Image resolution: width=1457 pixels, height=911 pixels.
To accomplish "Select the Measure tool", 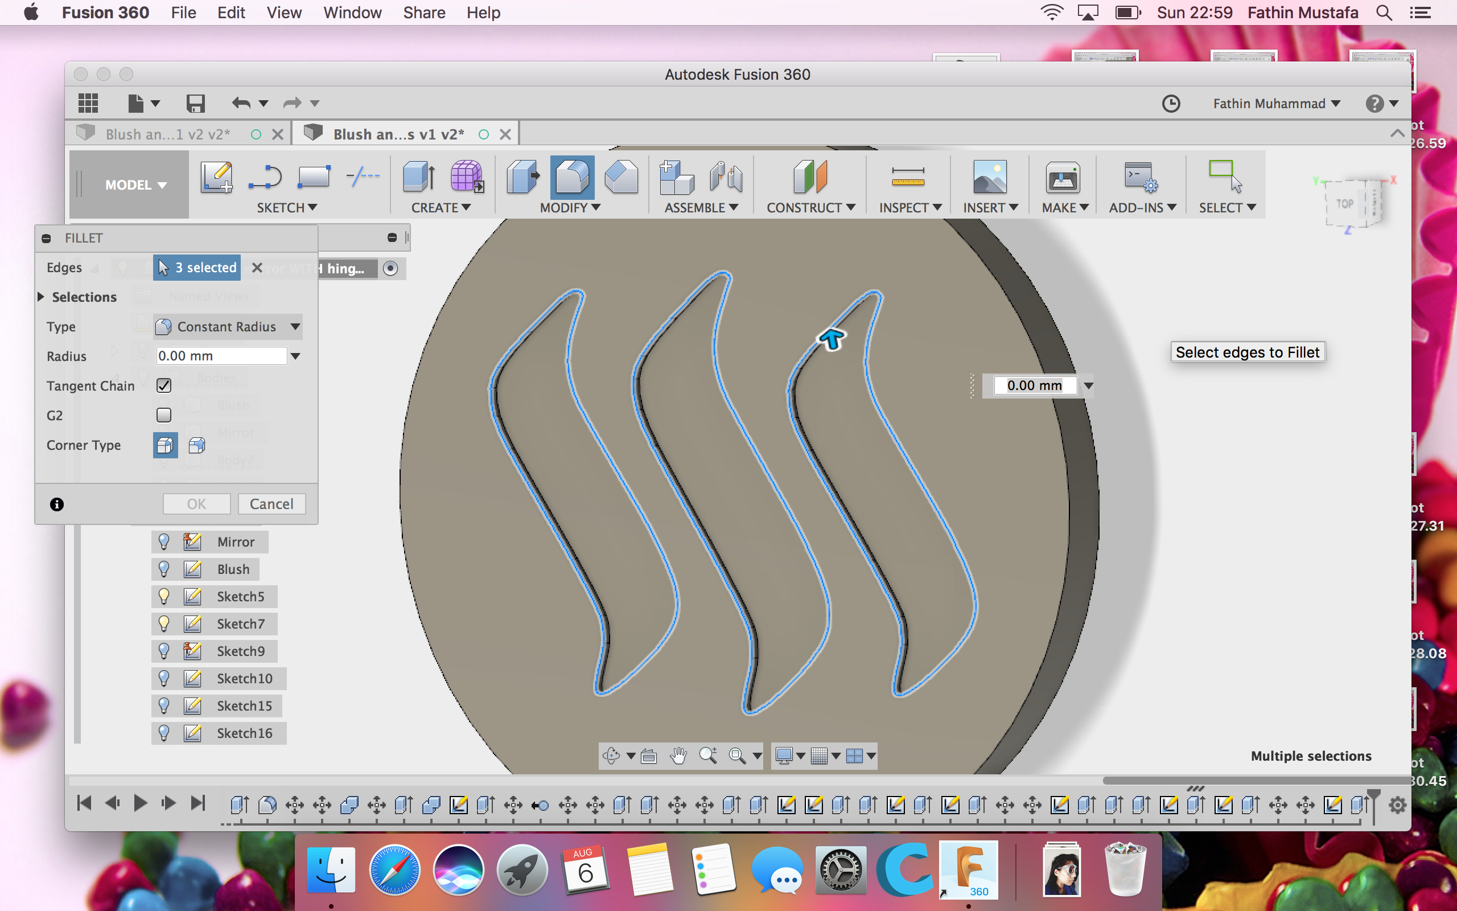I will click(x=907, y=177).
